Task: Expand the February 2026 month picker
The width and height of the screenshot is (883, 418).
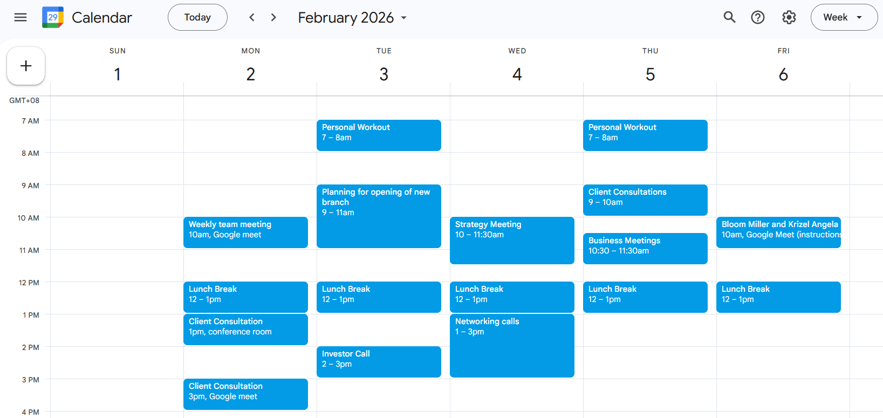Action: [352, 17]
